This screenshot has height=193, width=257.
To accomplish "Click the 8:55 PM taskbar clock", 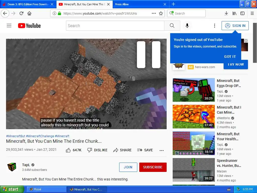I will click(248, 189).
